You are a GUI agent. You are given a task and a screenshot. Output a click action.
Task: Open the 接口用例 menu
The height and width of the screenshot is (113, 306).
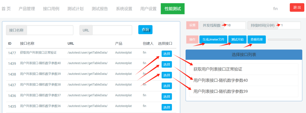[x=51, y=9]
